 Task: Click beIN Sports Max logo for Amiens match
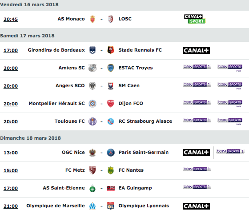(230, 68)
